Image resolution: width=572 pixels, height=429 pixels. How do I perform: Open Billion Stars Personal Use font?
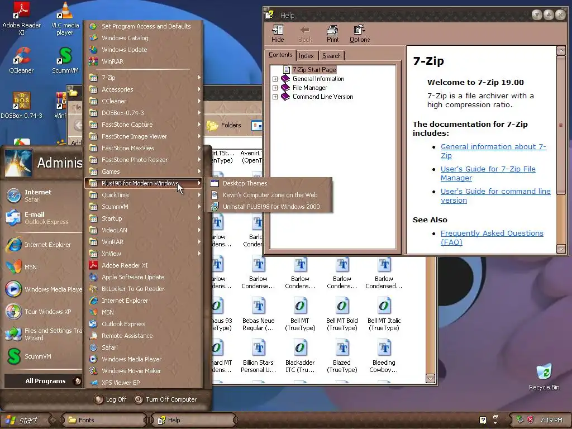pyautogui.click(x=258, y=356)
